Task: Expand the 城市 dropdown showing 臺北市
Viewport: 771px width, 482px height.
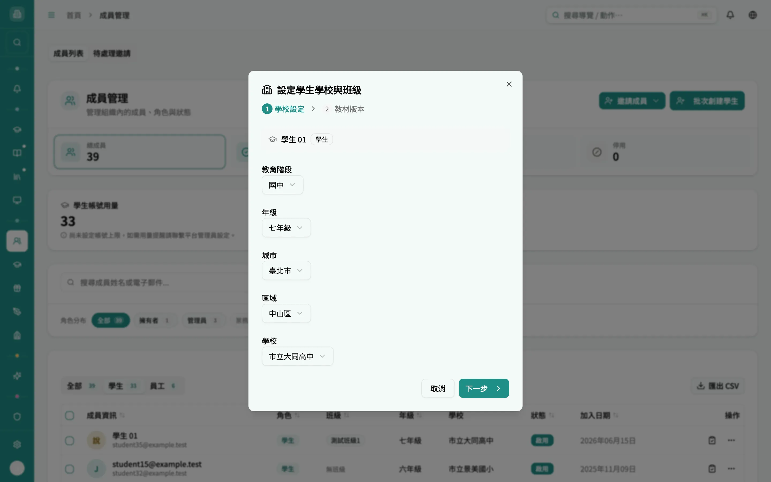Action: pyautogui.click(x=286, y=271)
